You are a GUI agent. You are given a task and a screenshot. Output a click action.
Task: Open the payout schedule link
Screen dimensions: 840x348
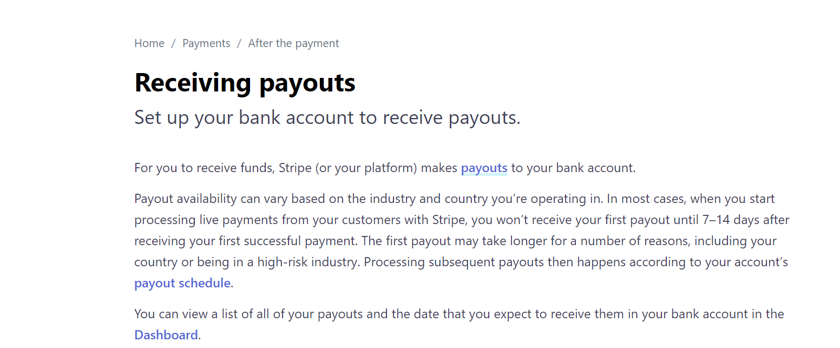tap(182, 283)
